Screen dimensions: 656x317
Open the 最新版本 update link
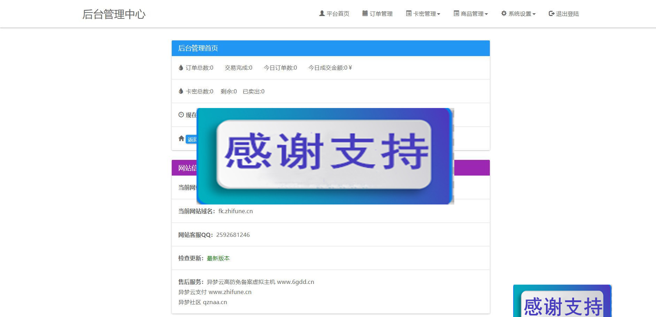pos(218,258)
